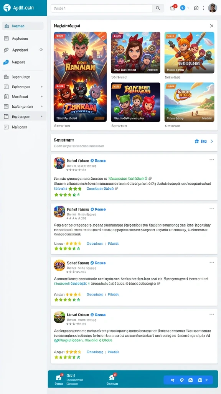221x394 pixels.
Task: Close the featured games panel
Action: (x=212, y=26)
